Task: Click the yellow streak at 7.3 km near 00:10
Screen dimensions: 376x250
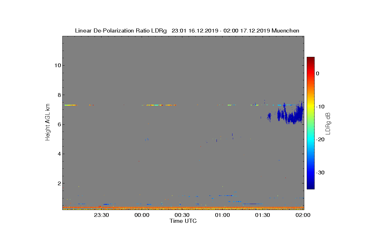Action: point(154,105)
